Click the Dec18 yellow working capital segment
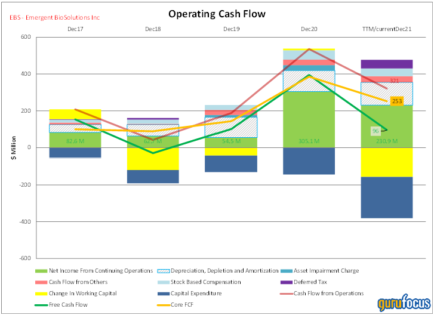 click(x=153, y=159)
